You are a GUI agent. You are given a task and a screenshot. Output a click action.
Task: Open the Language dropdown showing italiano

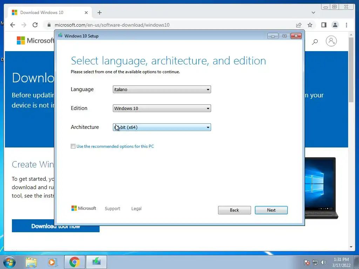162,89
